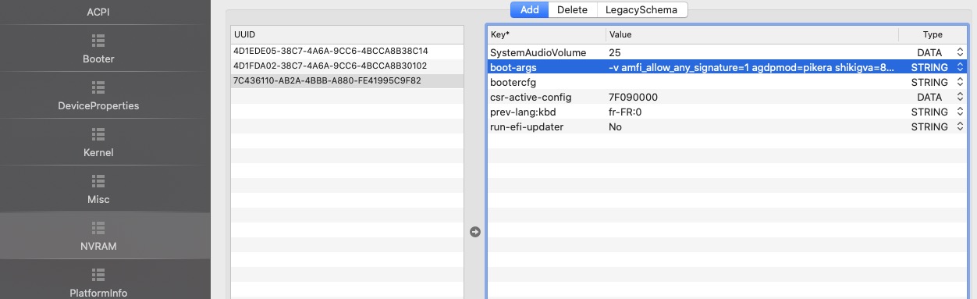Select the NVRAM section icon
This screenshot has width=977, height=299.
point(98,228)
